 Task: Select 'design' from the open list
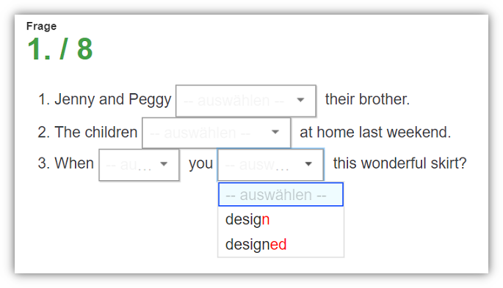[x=247, y=220]
